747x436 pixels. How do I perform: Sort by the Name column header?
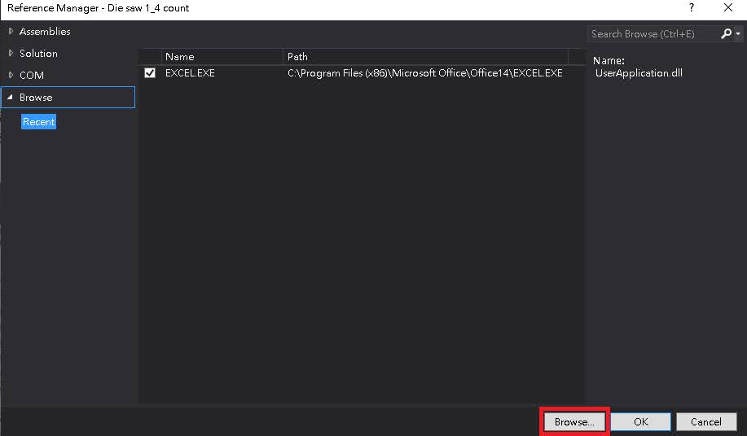[222, 57]
